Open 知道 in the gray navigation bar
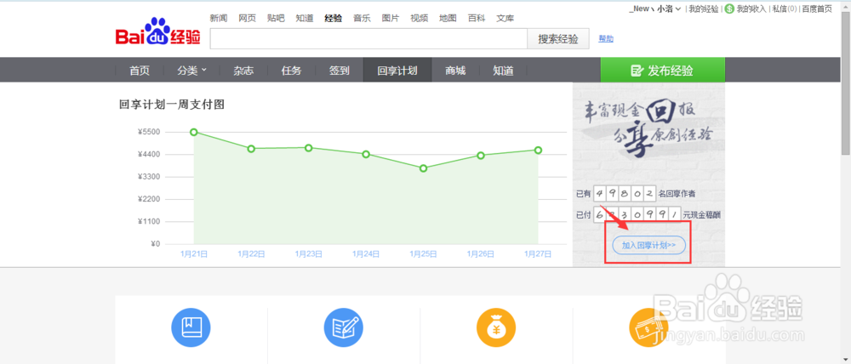 coord(503,71)
